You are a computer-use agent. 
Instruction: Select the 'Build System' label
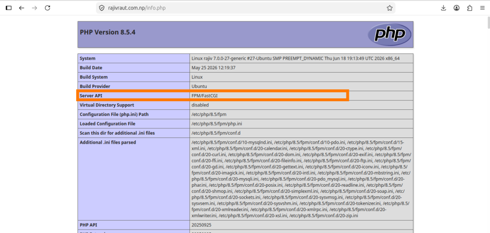coord(93,77)
